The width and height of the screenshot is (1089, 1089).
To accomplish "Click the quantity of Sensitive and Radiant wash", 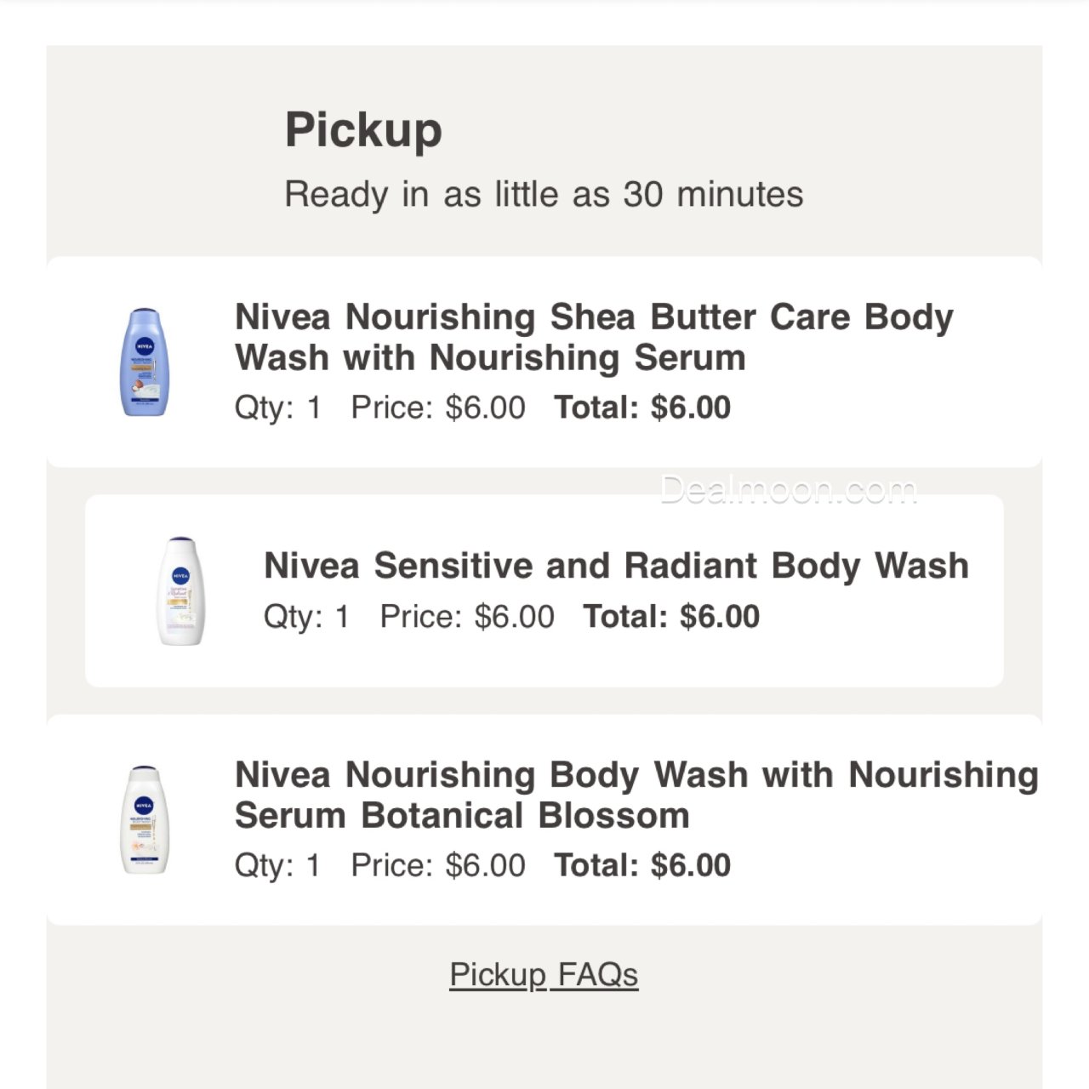I will pos(307,617).
